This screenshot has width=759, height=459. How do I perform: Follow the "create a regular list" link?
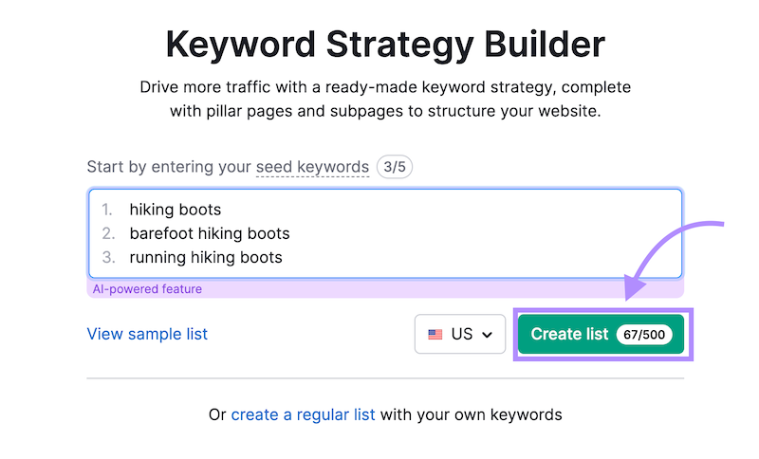303,414
